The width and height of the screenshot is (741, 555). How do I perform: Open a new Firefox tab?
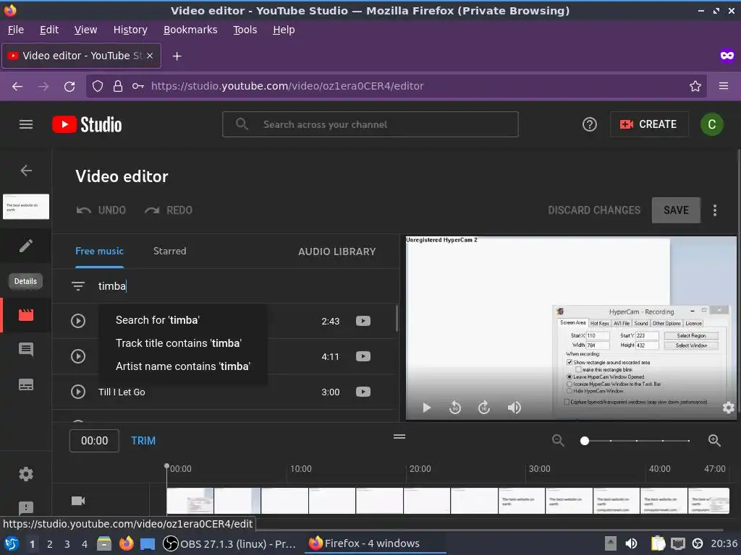point(177,56)
